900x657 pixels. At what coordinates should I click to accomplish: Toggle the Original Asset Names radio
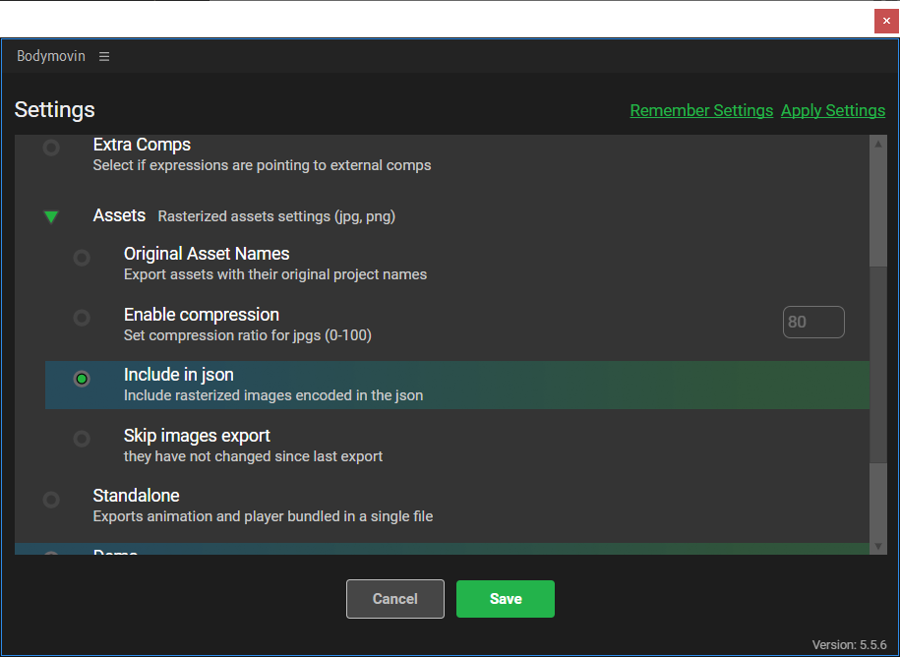point(82,258)
